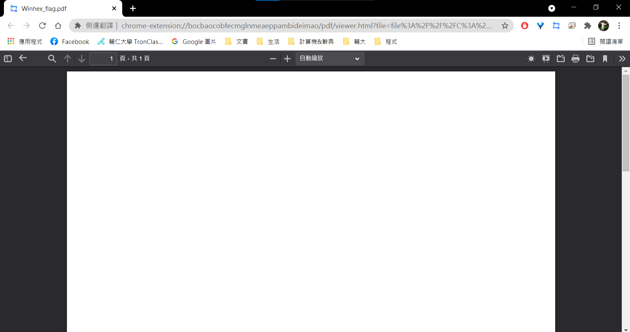Open 應用程式 apps shortcut
This screenshot has width=630, height=332.
[25, 42]
